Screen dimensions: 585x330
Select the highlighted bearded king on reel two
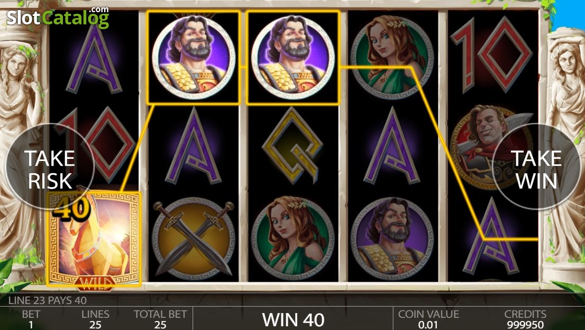[x=193, y=58]
